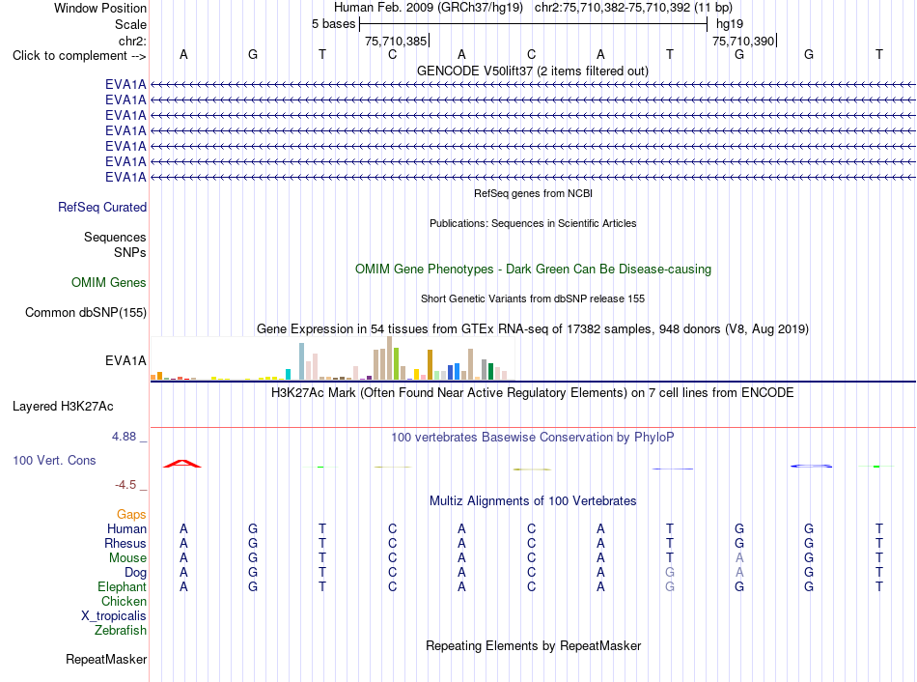917x682 pixels.
Task: Open the Repeating Elements by RepeatMasker title
Action: click(534, 645)
